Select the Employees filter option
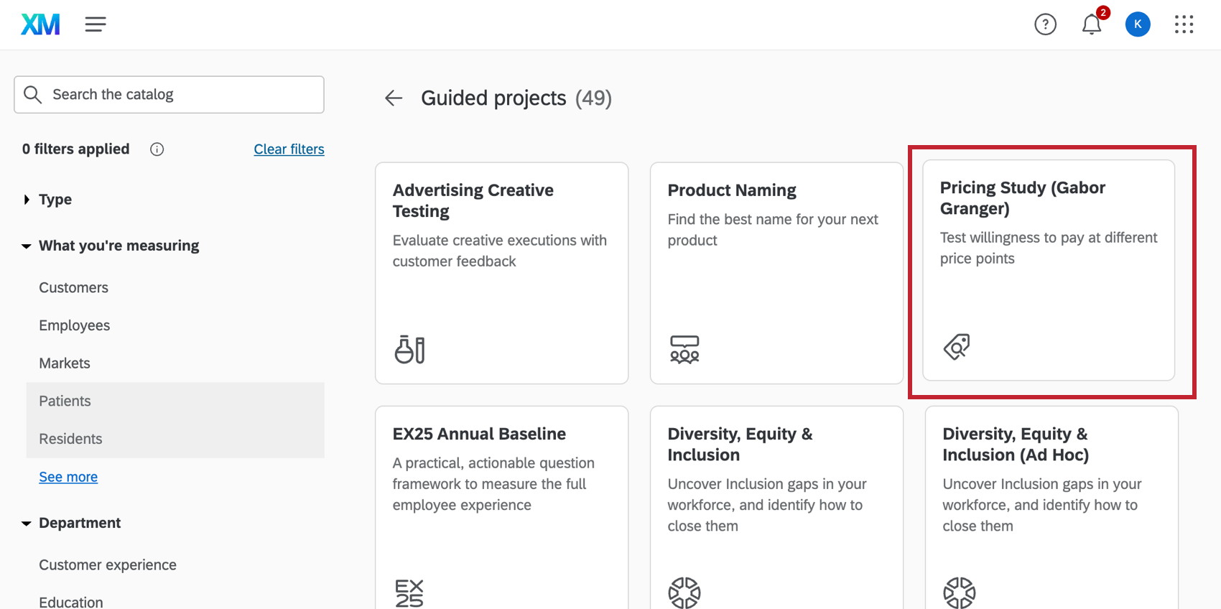The image size is (1221, 609). (74, 325)
